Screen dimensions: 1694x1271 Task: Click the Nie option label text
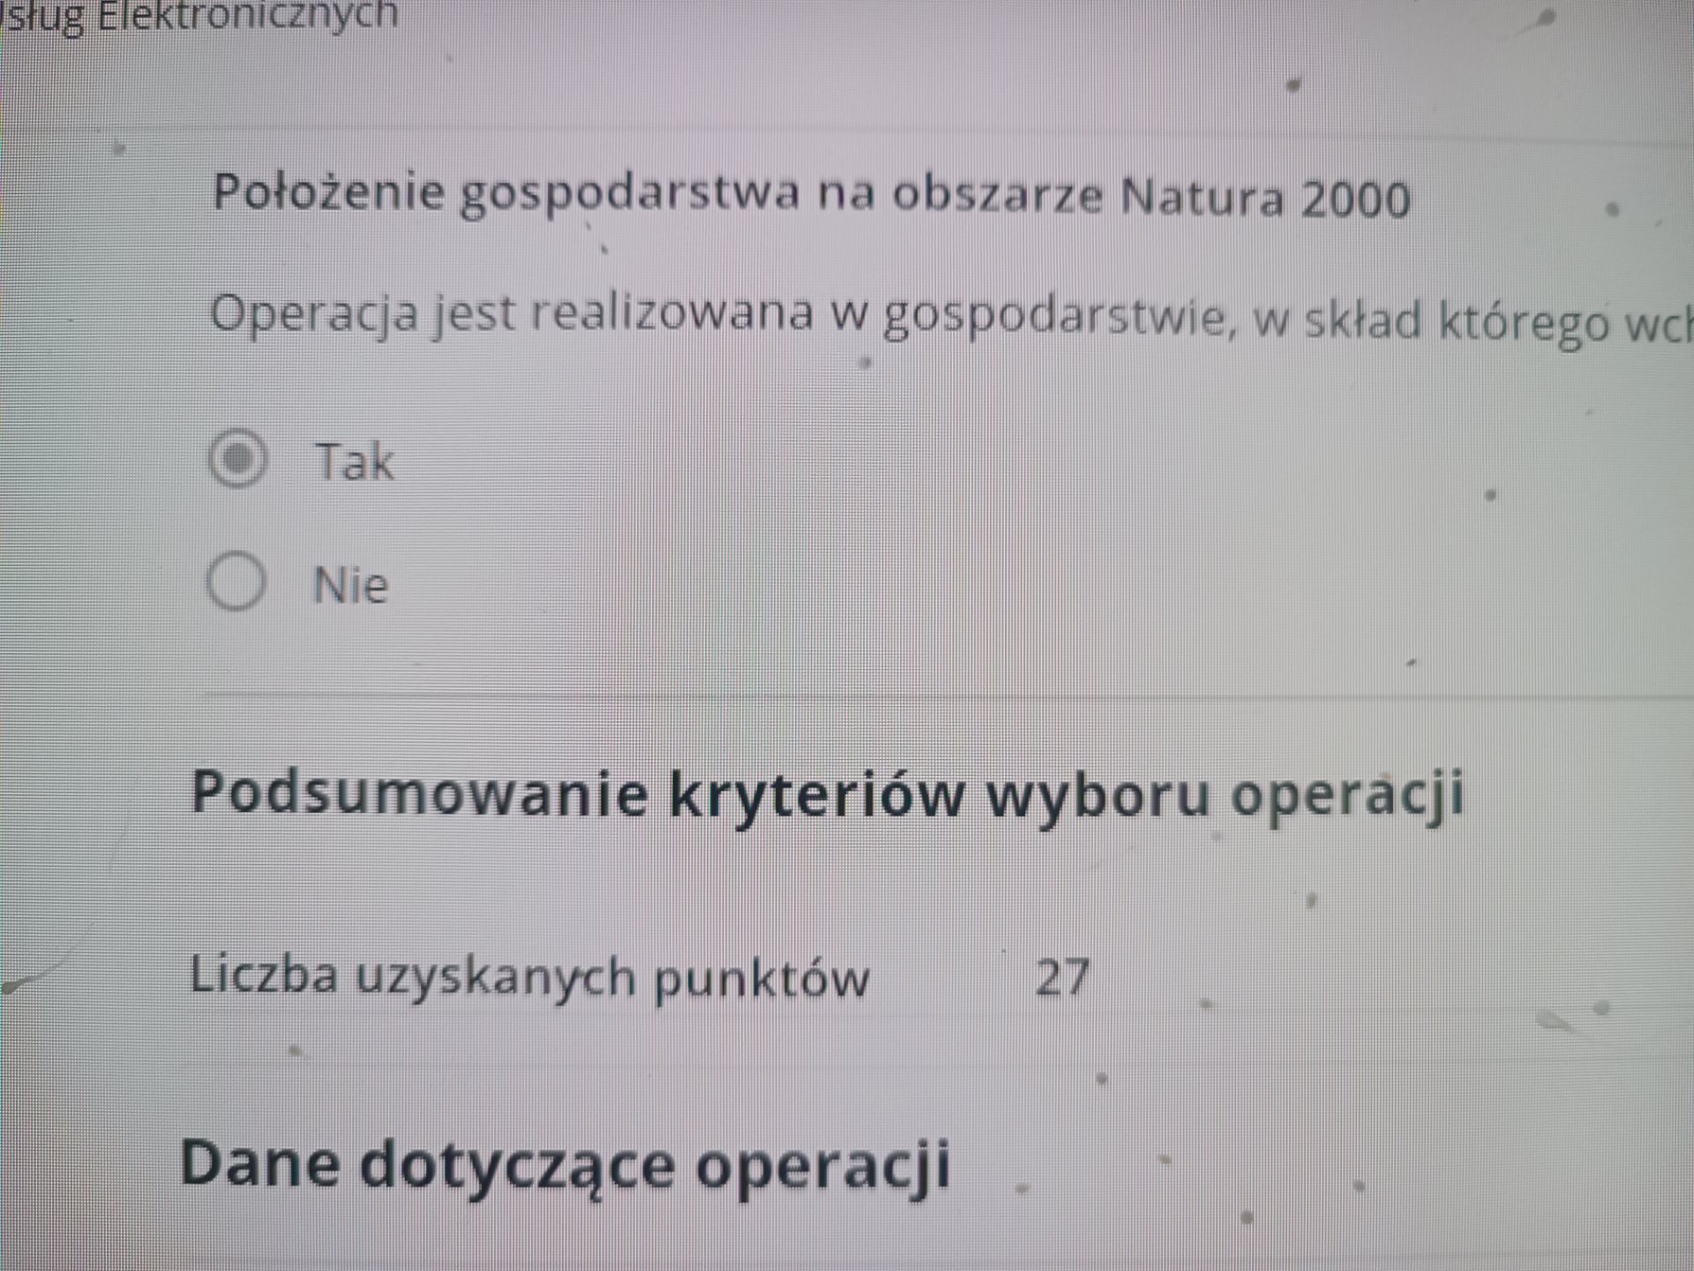pyautogui.click(x=350, y=584)
